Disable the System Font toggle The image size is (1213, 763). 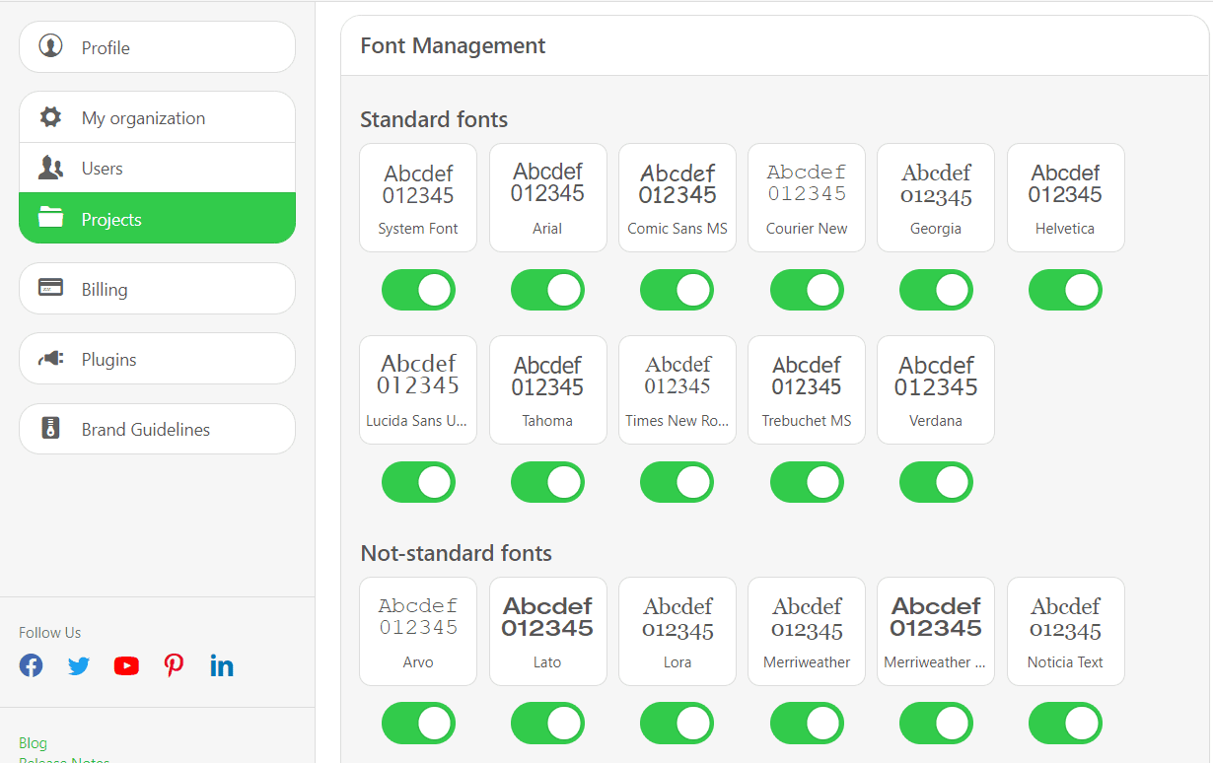418,290
